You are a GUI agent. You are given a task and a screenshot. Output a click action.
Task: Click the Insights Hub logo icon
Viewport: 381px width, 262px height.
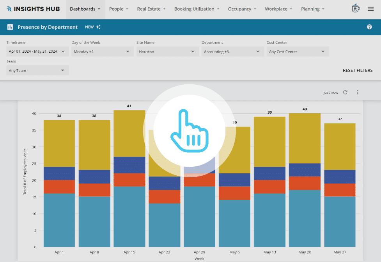click(9, 9)
